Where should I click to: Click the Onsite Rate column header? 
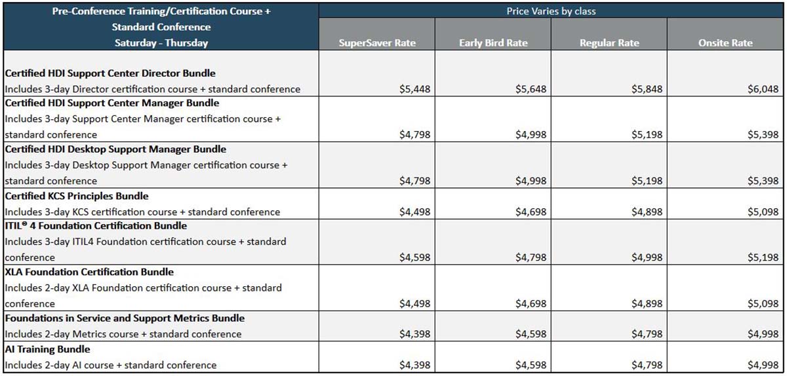pos(726,43)
